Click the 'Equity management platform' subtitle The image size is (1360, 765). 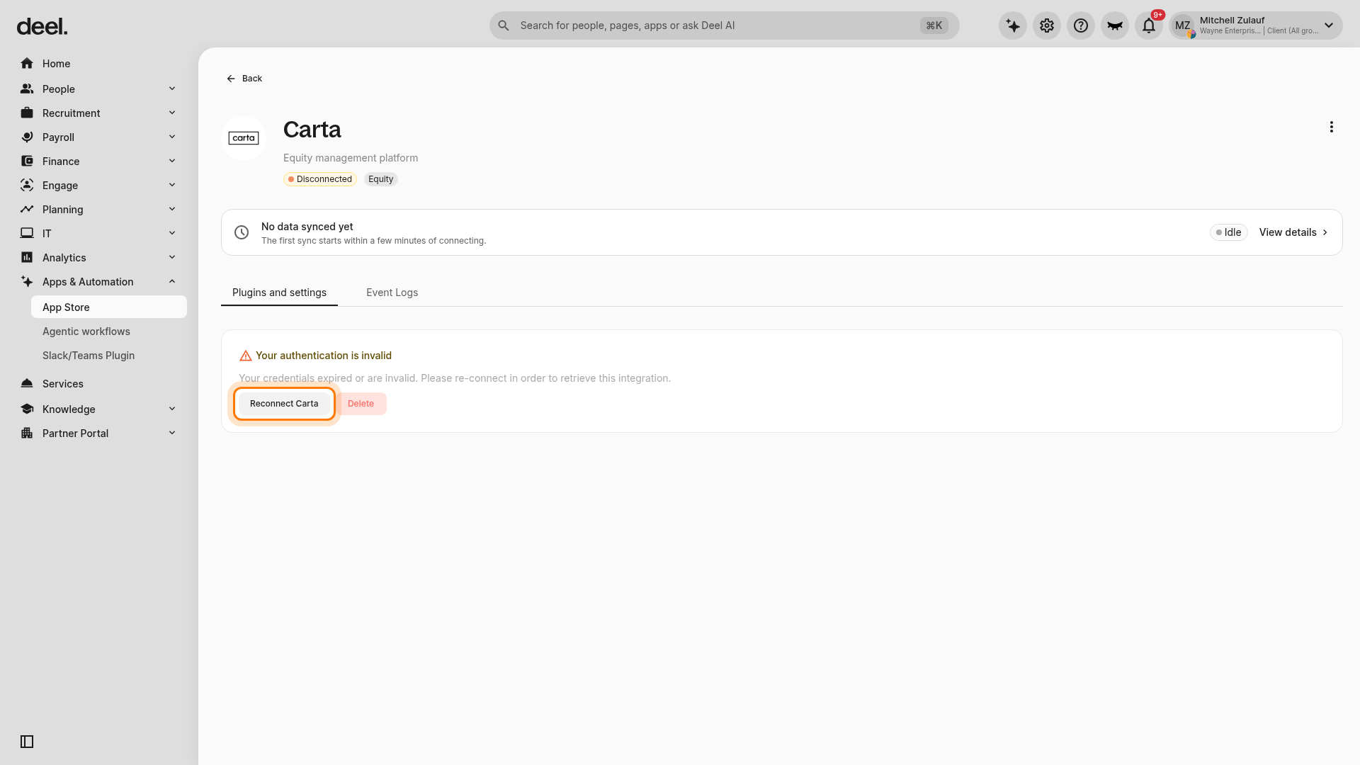[351, 158]
